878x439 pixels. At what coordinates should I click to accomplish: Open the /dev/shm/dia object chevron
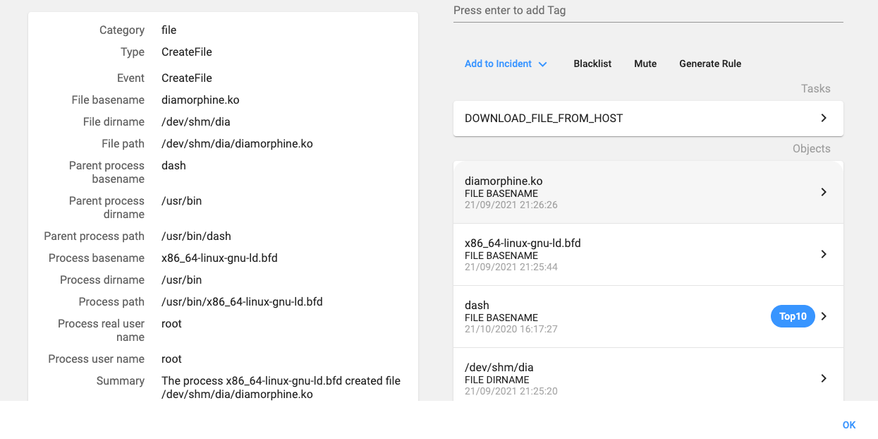pos(823,378)
